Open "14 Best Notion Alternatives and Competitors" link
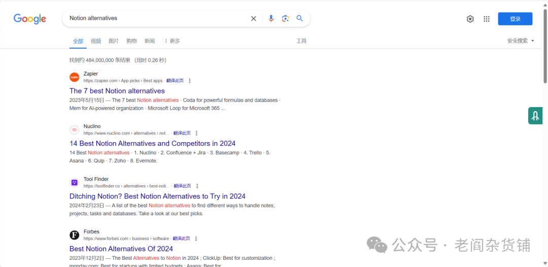This screenshot has width=548, height=267. (x=152, y=143)
